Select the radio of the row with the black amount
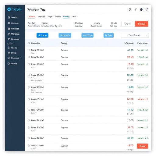This screenshot has width=156, height=156. (x=29, y=120)
